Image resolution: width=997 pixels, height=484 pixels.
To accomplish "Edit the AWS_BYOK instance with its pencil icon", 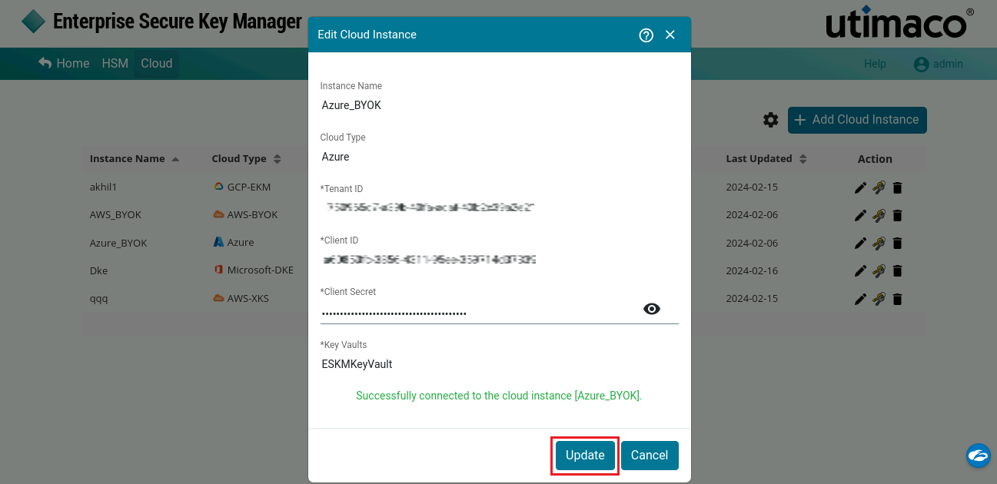I will click(x=860, y=215).
